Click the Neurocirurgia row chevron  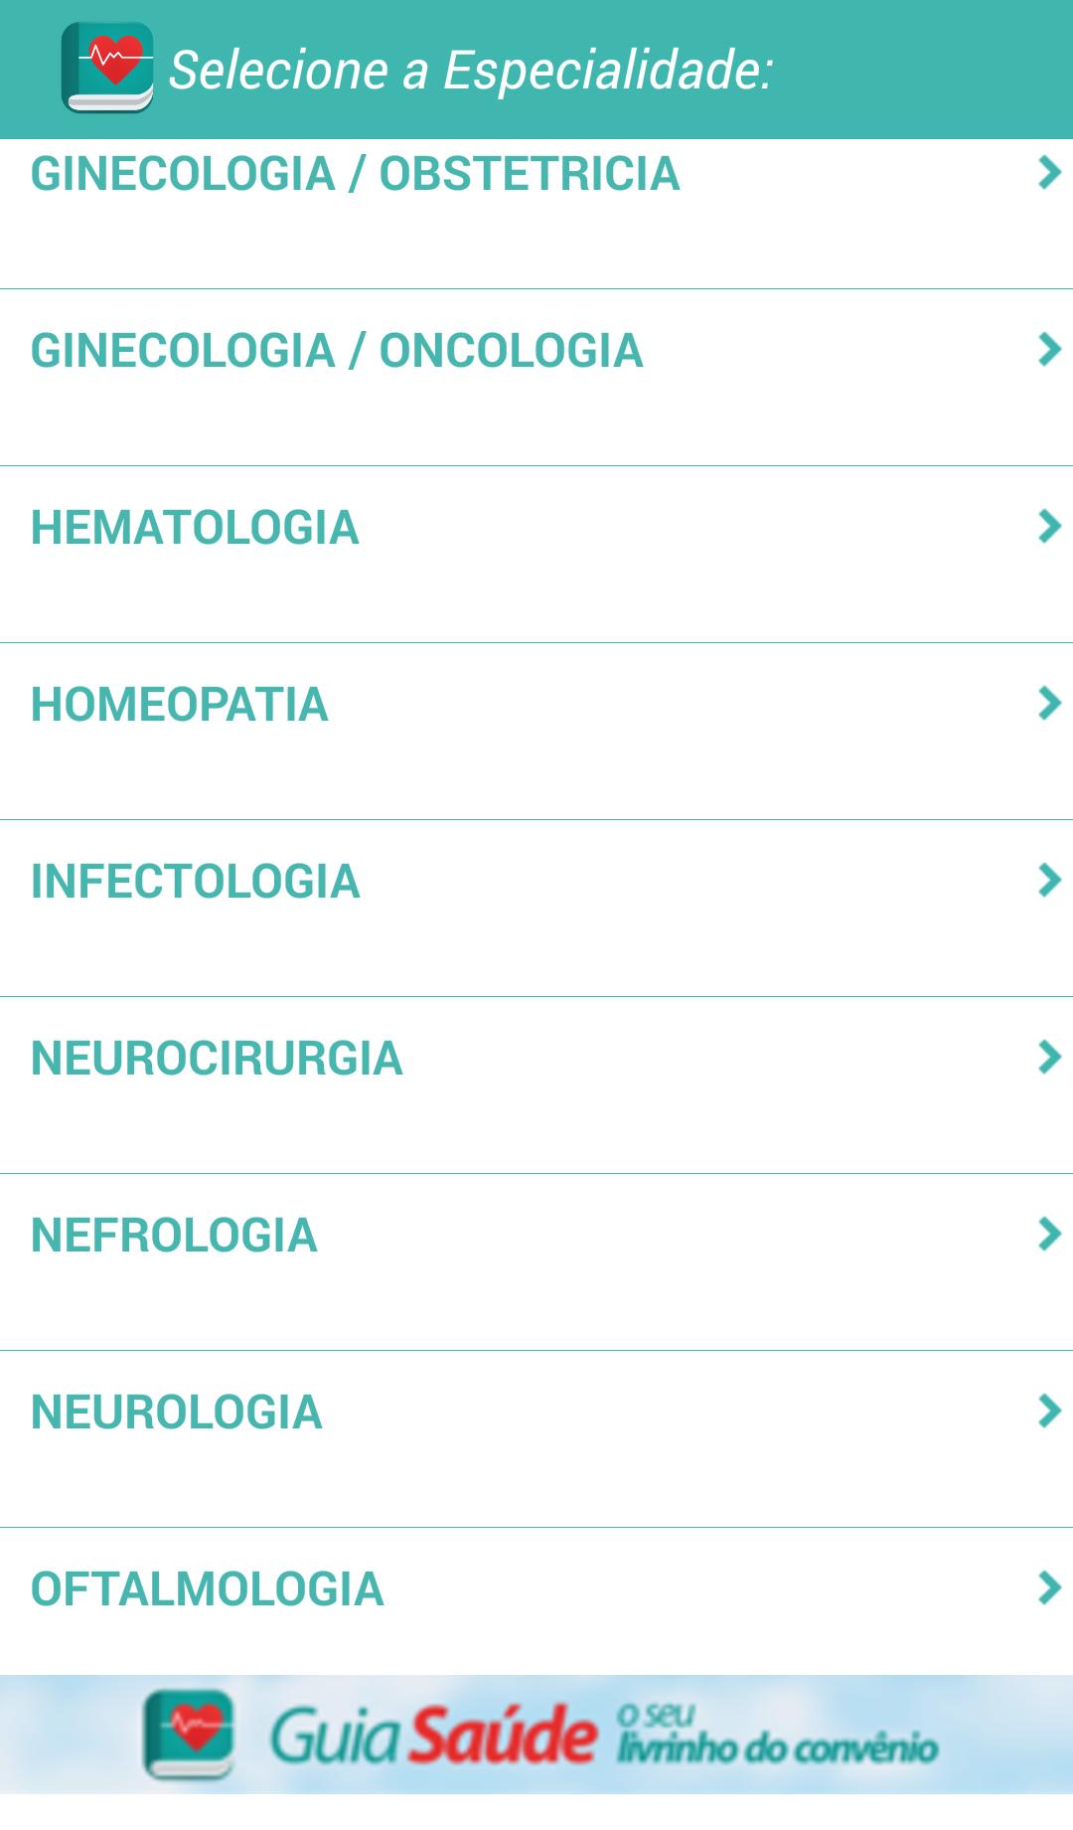tap(1049, 1058)
